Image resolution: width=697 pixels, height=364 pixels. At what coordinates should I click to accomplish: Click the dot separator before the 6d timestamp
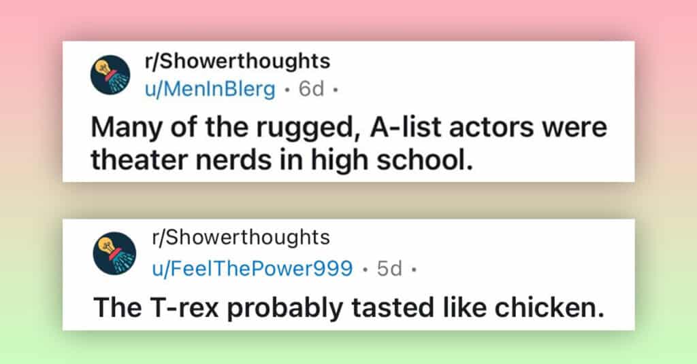pos(288,90)
